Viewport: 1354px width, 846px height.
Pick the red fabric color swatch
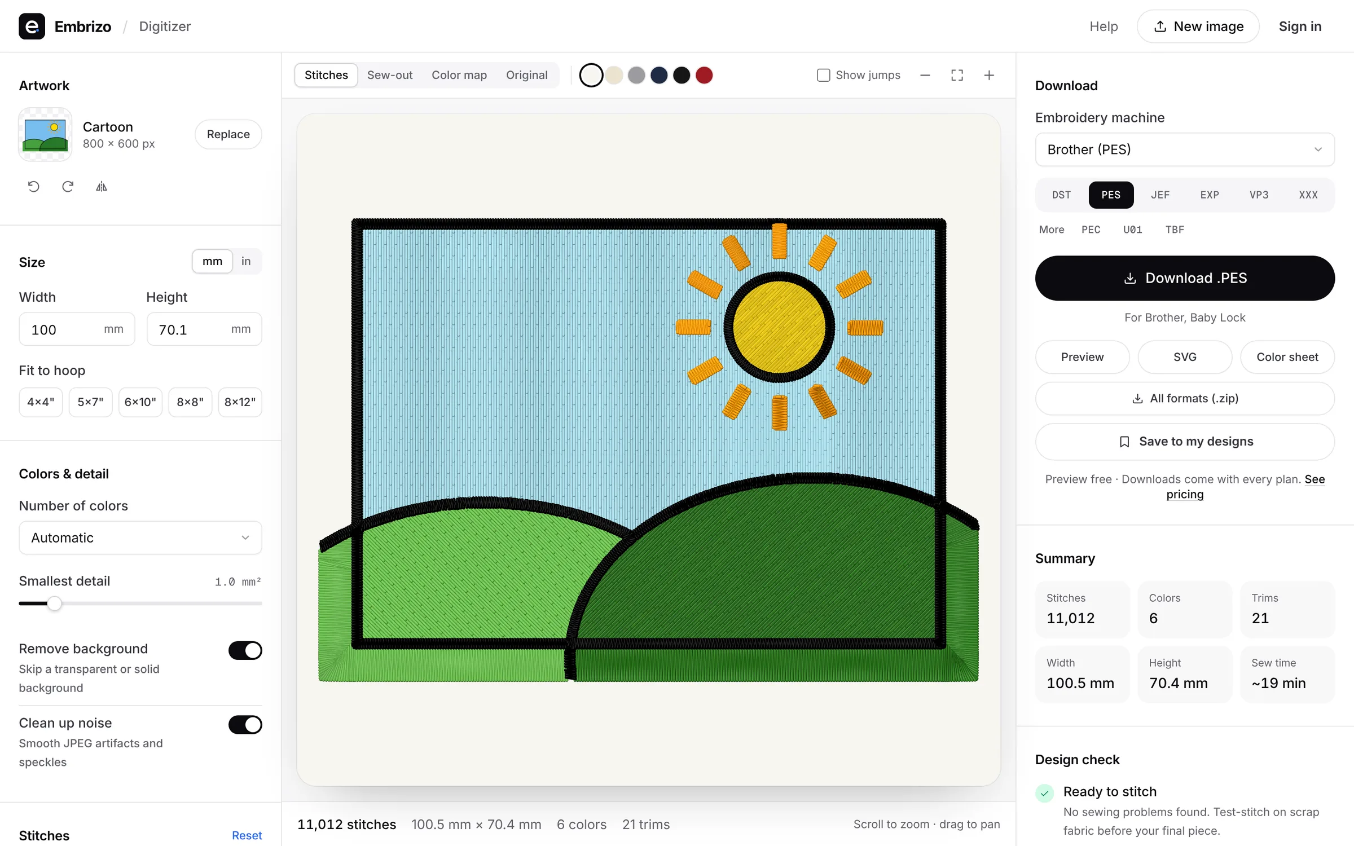(x=704, y=75)
